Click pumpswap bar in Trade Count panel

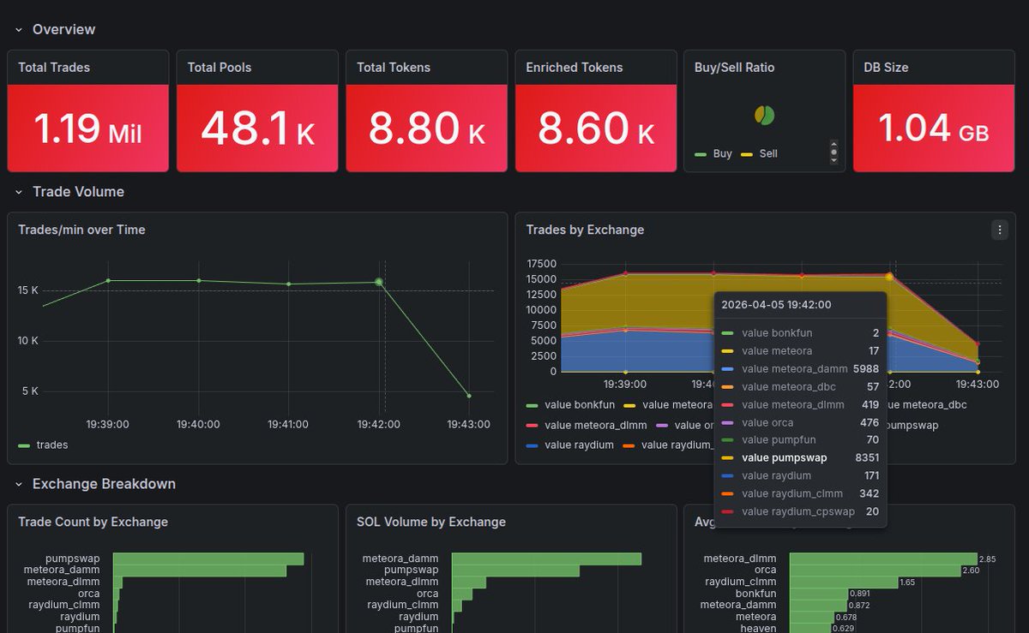tap(208, 558)
